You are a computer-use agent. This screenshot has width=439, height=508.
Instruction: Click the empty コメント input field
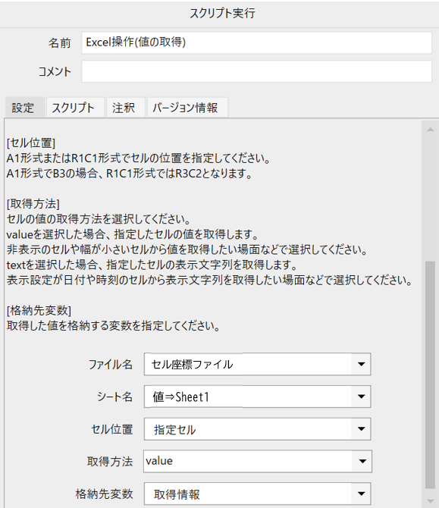click(x=256, y=71)
